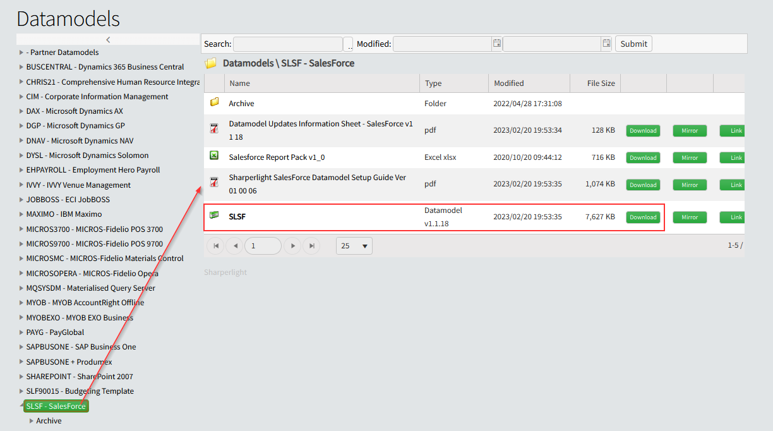Select EHPAYROLL - Employment Hero Payroll
This screenshot has width=773, height=431.
pyautogui.click(x=93, y=170)
